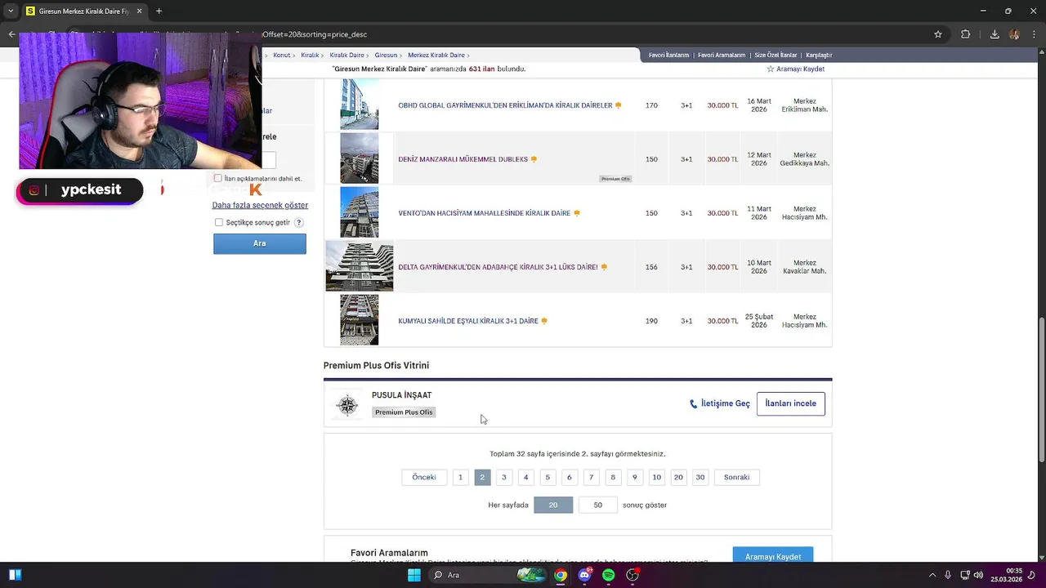Open the Deniz Manzaralı Mükemmel Dubleks listing
The image size is (1046, 588).
click(x=463, y=159)
